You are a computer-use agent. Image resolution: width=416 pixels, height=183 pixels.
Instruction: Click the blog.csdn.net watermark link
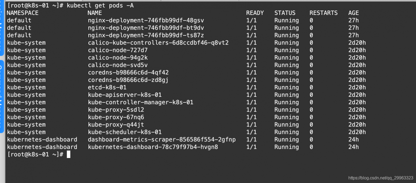point(381,178)
